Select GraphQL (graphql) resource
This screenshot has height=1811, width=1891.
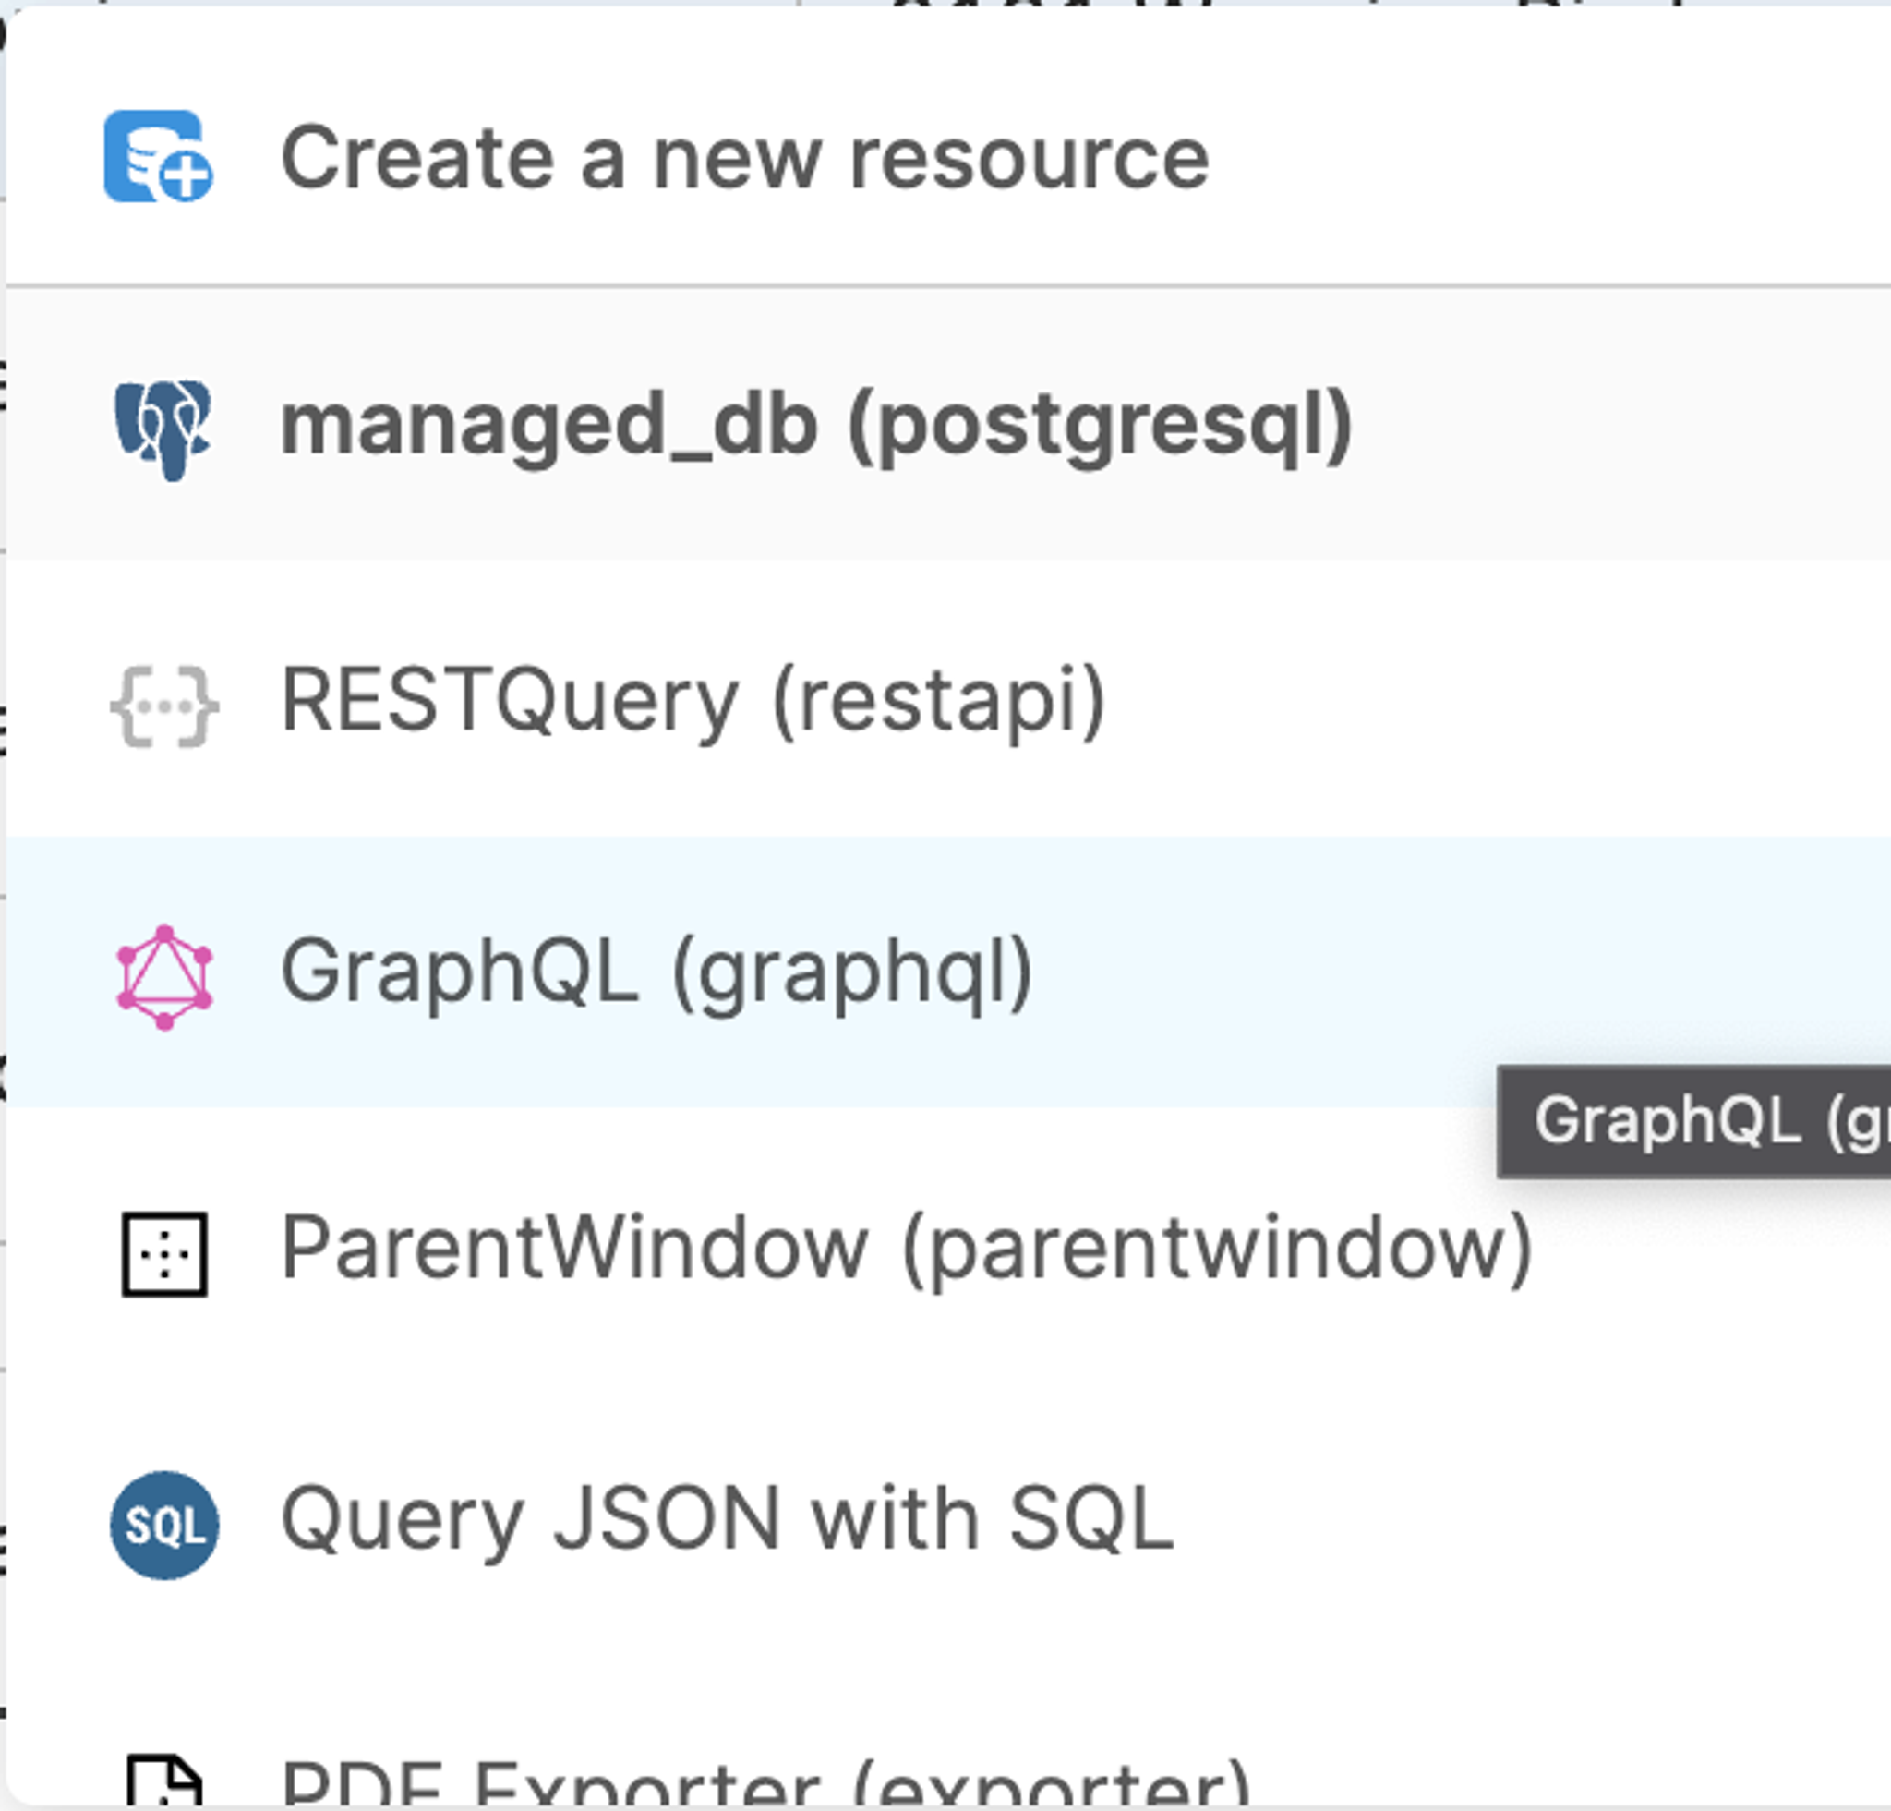pos(947,972)
